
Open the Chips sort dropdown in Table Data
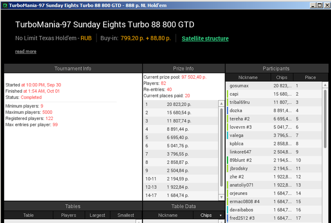pyautogui.click(x=220, y=215)
